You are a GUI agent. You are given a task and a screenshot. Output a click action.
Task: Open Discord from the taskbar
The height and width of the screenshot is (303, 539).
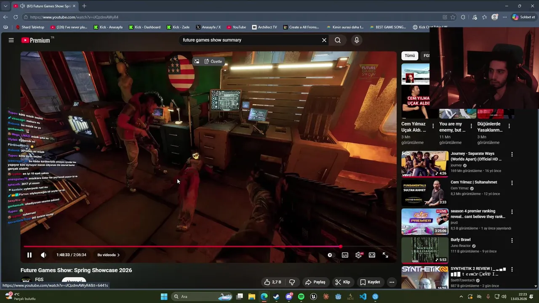[x=289, y=297]
